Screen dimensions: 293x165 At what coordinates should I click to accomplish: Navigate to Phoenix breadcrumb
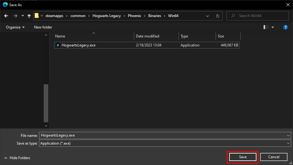coord(134,16)
